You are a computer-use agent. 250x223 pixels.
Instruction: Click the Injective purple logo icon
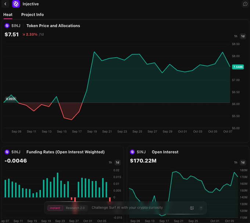pyautogui.click(x=16, y=4)
